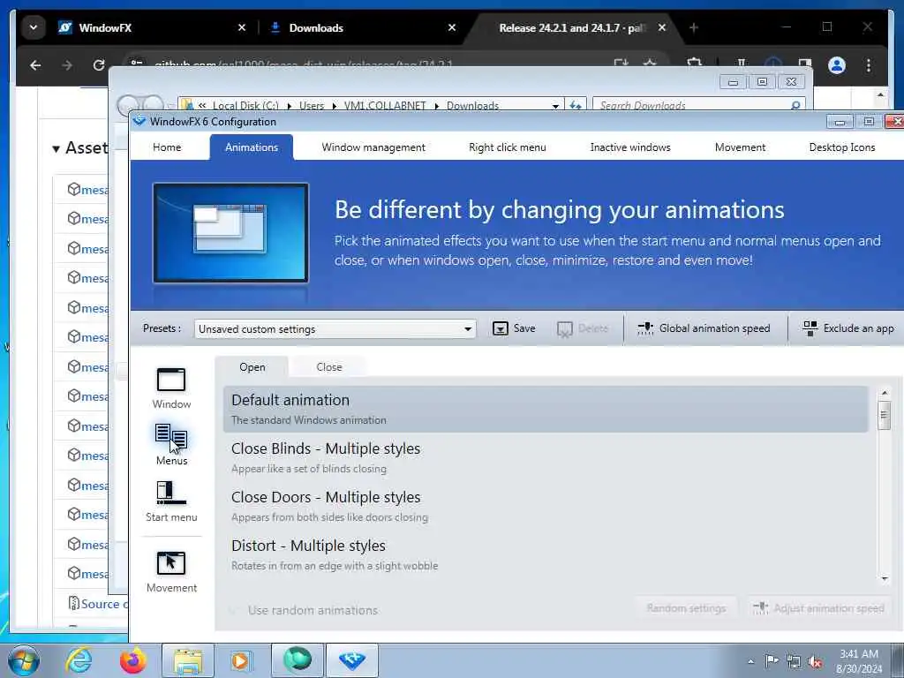
Task: Click Adjust animation speed button
Action: [818, 608]
